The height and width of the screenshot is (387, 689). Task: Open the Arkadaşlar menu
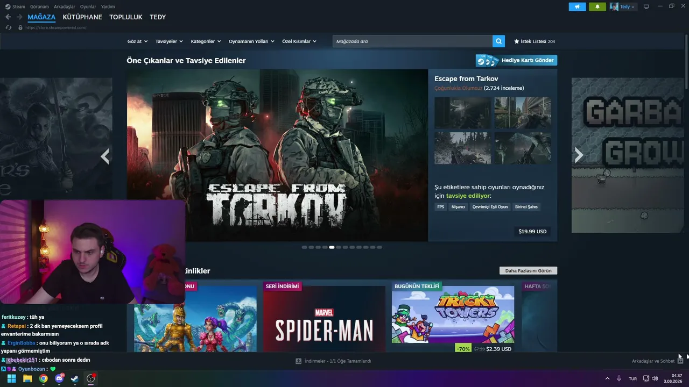[x=65, y=7]
